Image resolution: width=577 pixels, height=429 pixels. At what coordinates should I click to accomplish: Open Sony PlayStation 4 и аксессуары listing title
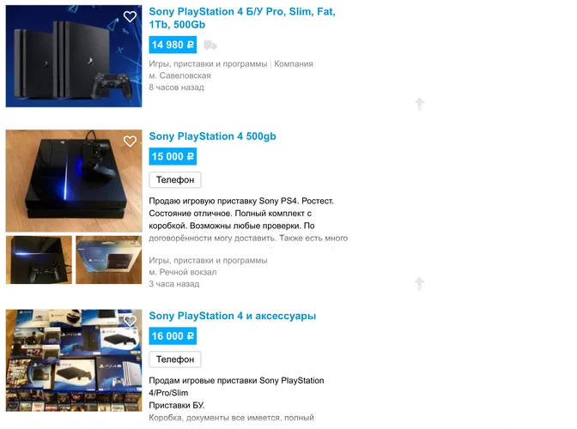[x=232, y=316]
